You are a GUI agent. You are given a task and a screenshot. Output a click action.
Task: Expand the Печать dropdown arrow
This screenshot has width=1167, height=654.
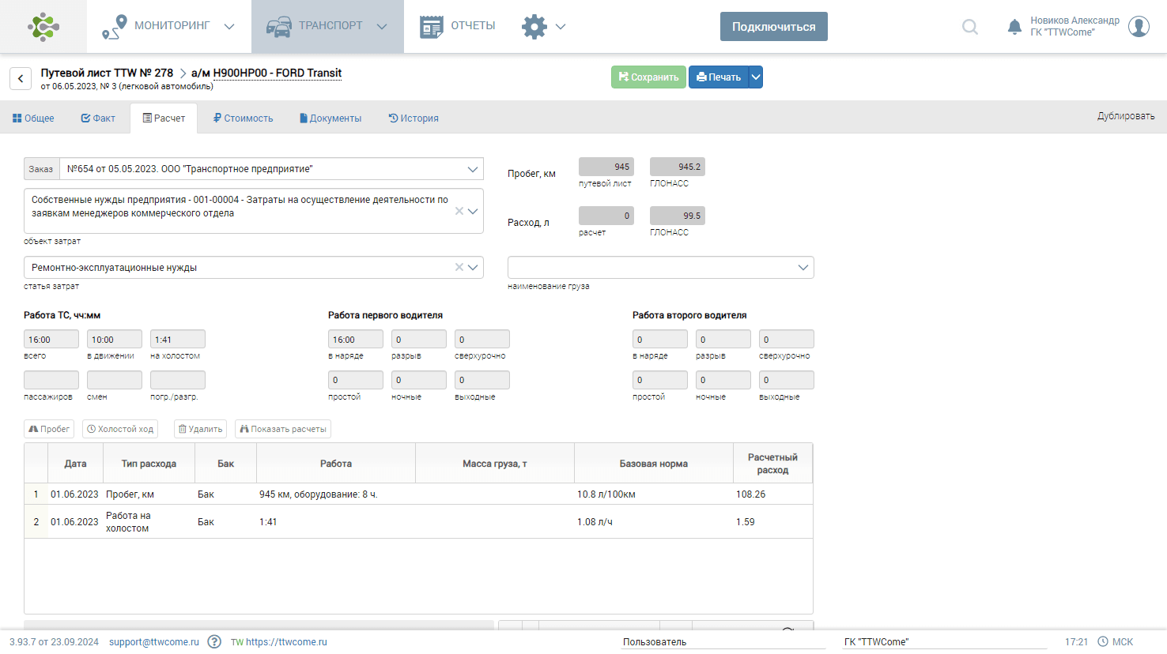[x=756, y=77]
